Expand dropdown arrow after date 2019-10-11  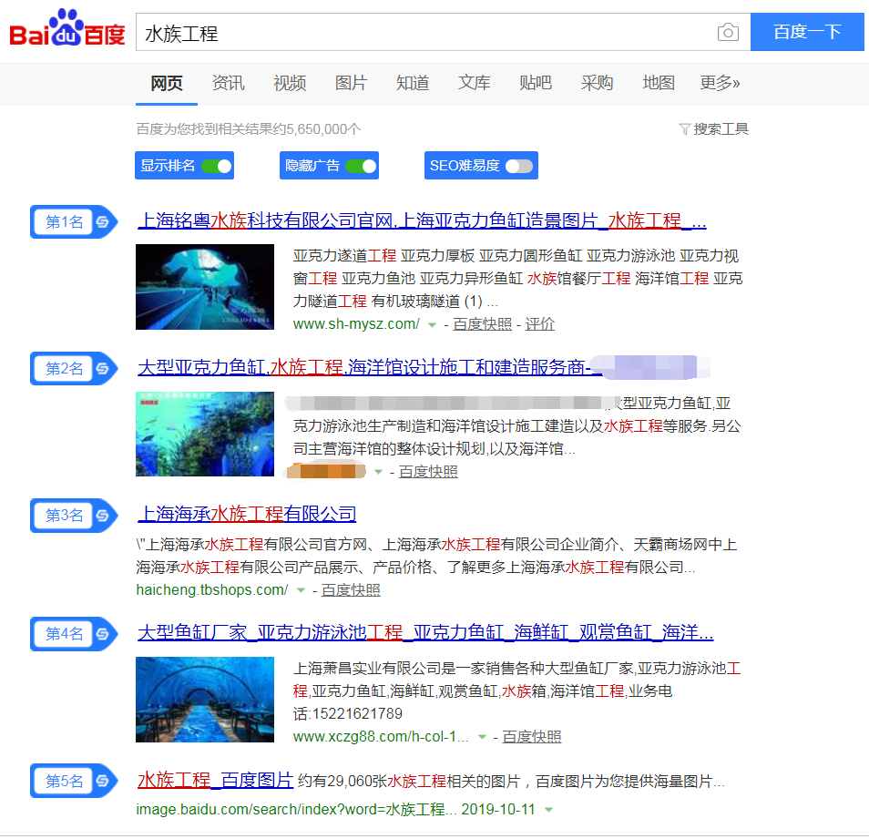point(548,810)
